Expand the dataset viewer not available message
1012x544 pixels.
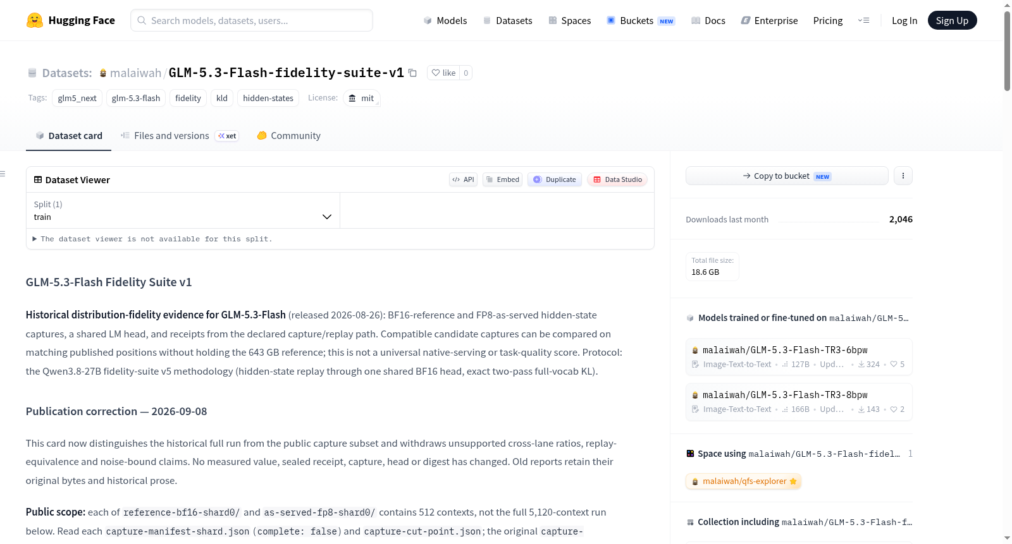[152, 239]
